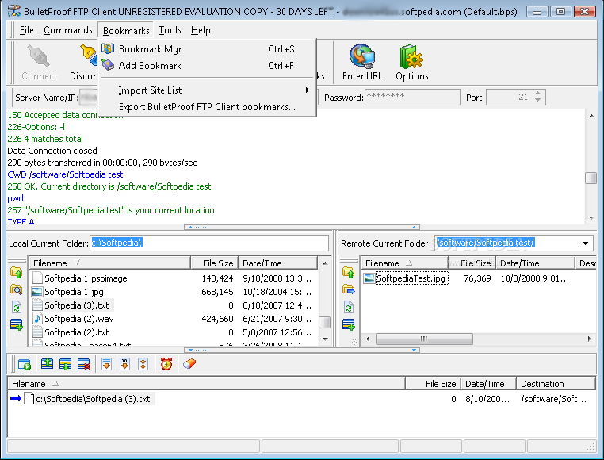Select Softpedia (2).txt in local list
604x460 pixels.
click(76, 332)
